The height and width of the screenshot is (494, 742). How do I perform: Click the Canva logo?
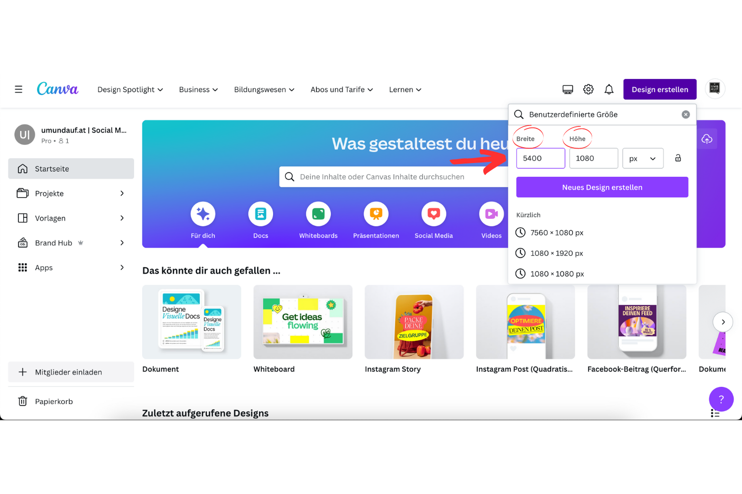pyautogui.click(x=57, y=88)
